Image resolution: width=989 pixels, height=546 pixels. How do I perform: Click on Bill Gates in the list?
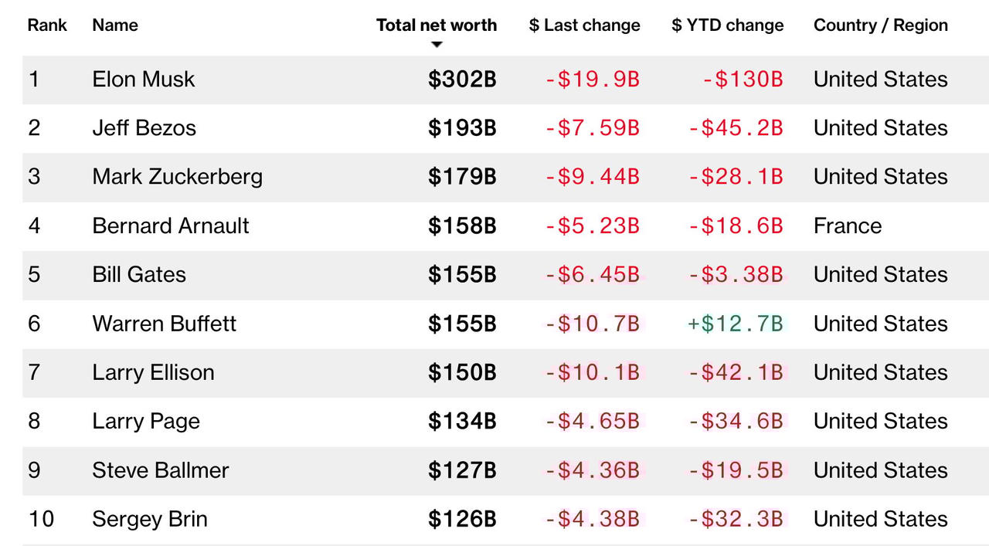pos(139,275)
